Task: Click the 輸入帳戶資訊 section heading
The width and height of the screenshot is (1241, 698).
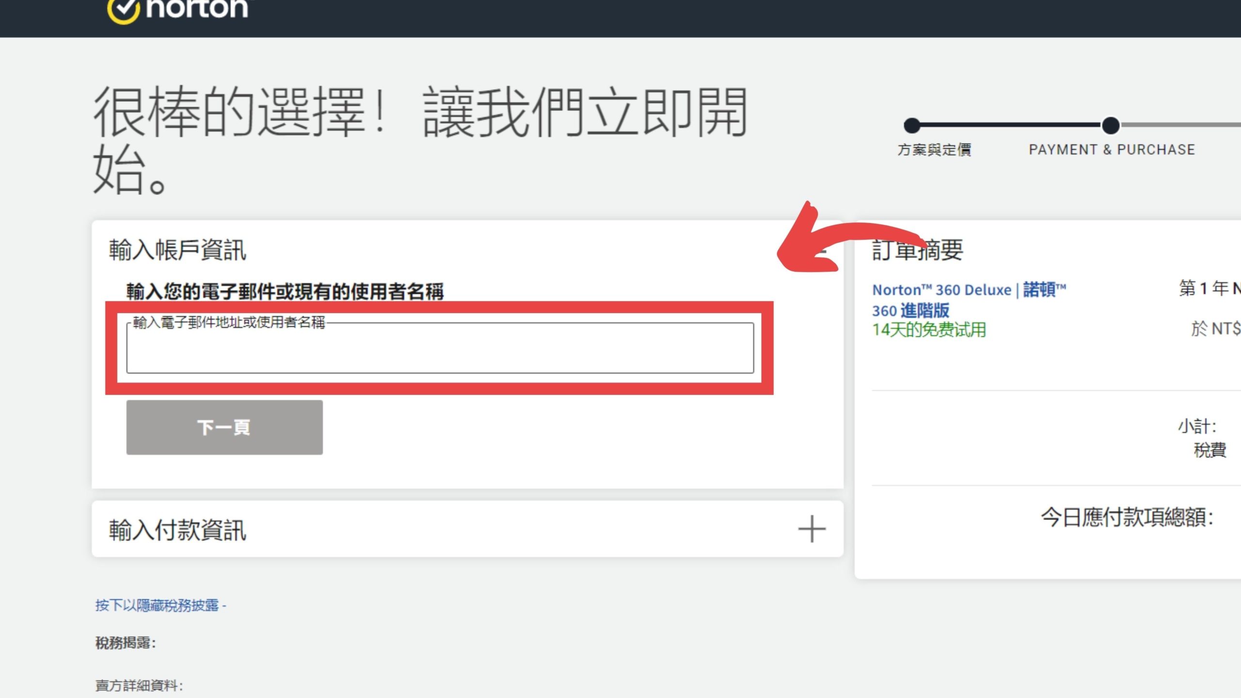Action: coord(177,250)
